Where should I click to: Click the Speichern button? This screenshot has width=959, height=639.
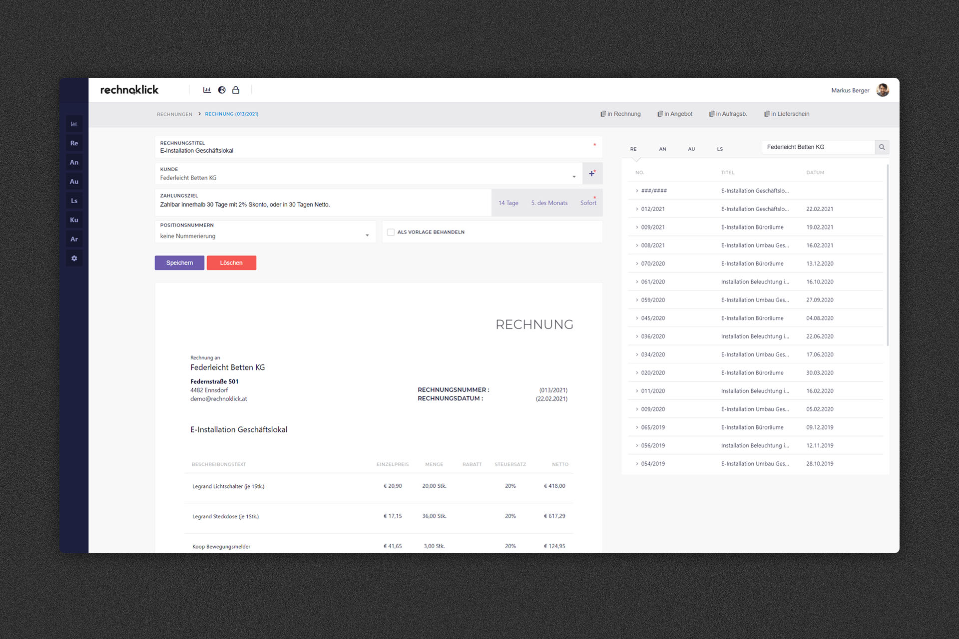179,263
